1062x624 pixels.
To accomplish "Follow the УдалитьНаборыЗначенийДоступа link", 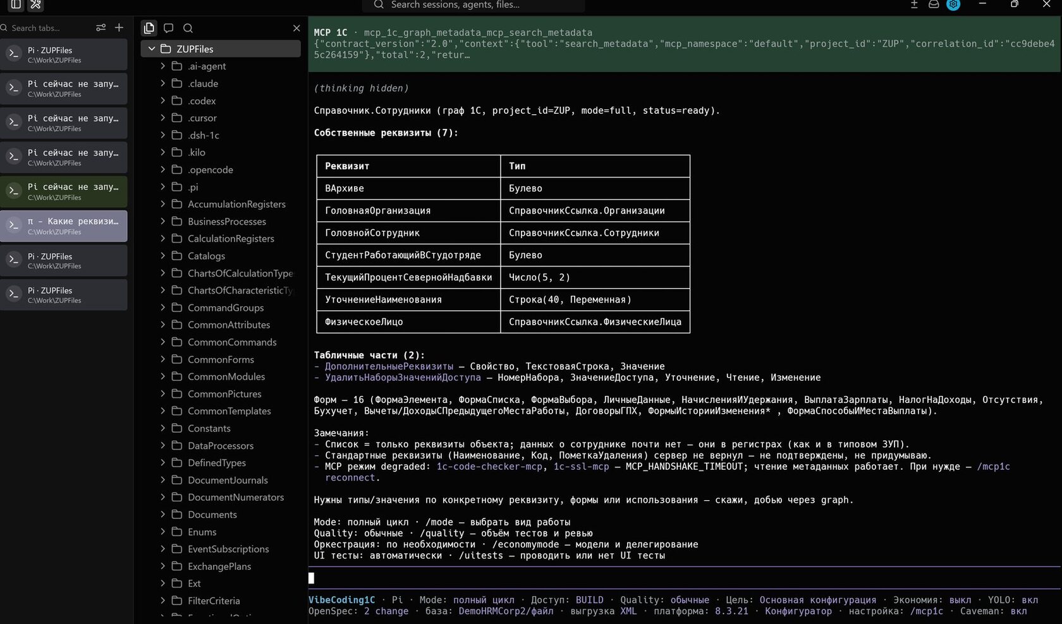I will coord(403,378).
